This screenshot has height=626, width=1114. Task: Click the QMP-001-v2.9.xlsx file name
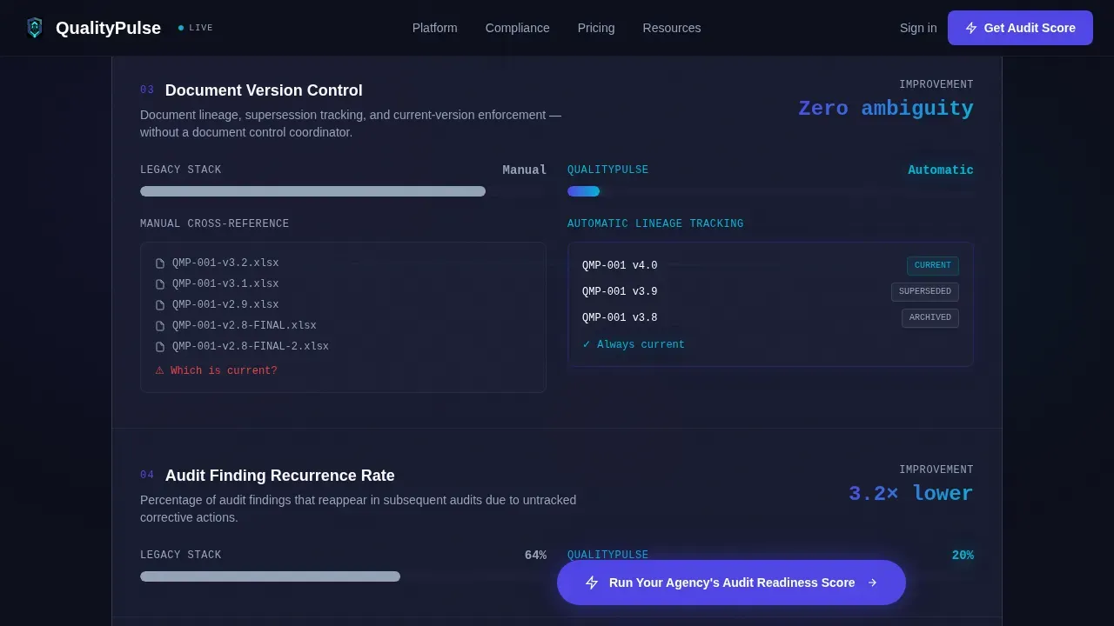tap(225, 305)
